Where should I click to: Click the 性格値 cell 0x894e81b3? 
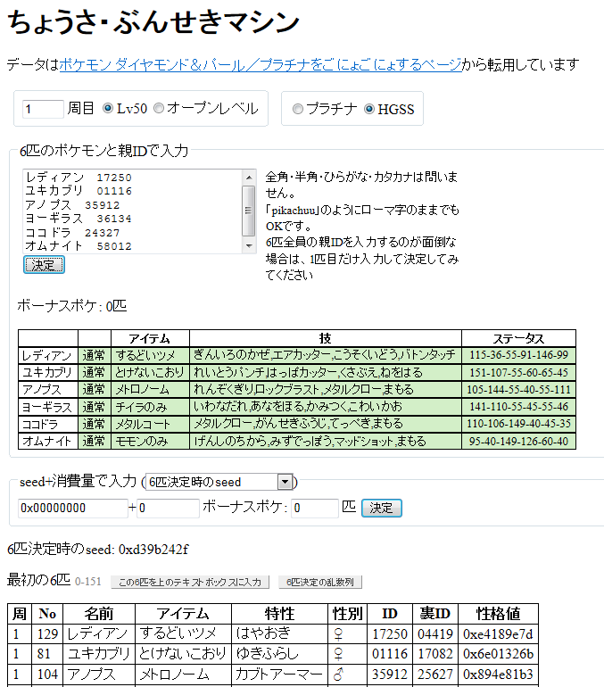(498, 674)
